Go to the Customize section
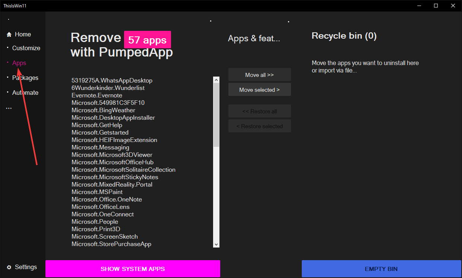Image resolution: width=462 pixels, height=278 pixels. pos(26,48)
